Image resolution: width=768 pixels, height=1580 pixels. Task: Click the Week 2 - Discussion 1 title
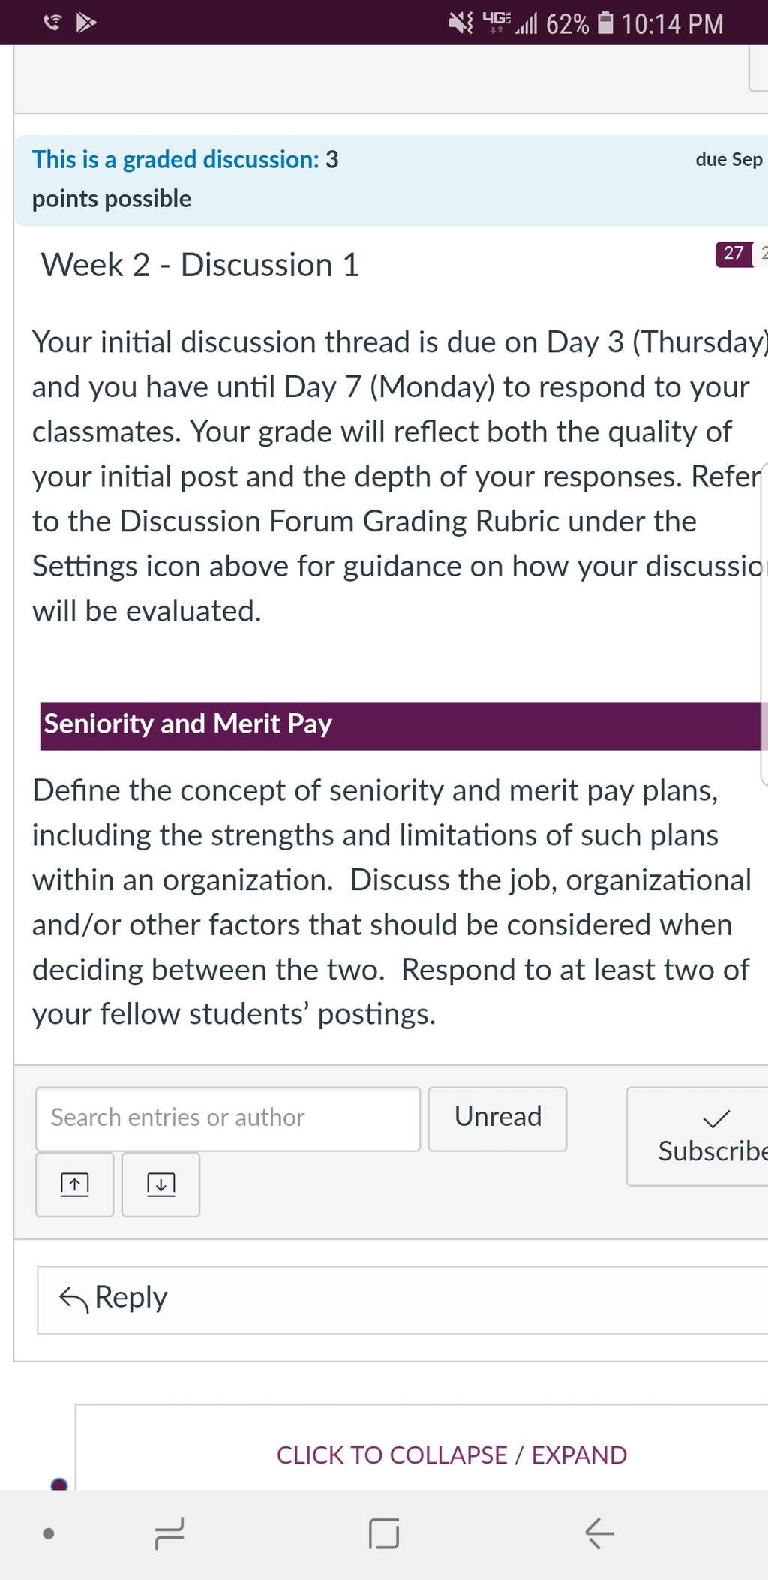pyautogui.click(x=200, y=265)
